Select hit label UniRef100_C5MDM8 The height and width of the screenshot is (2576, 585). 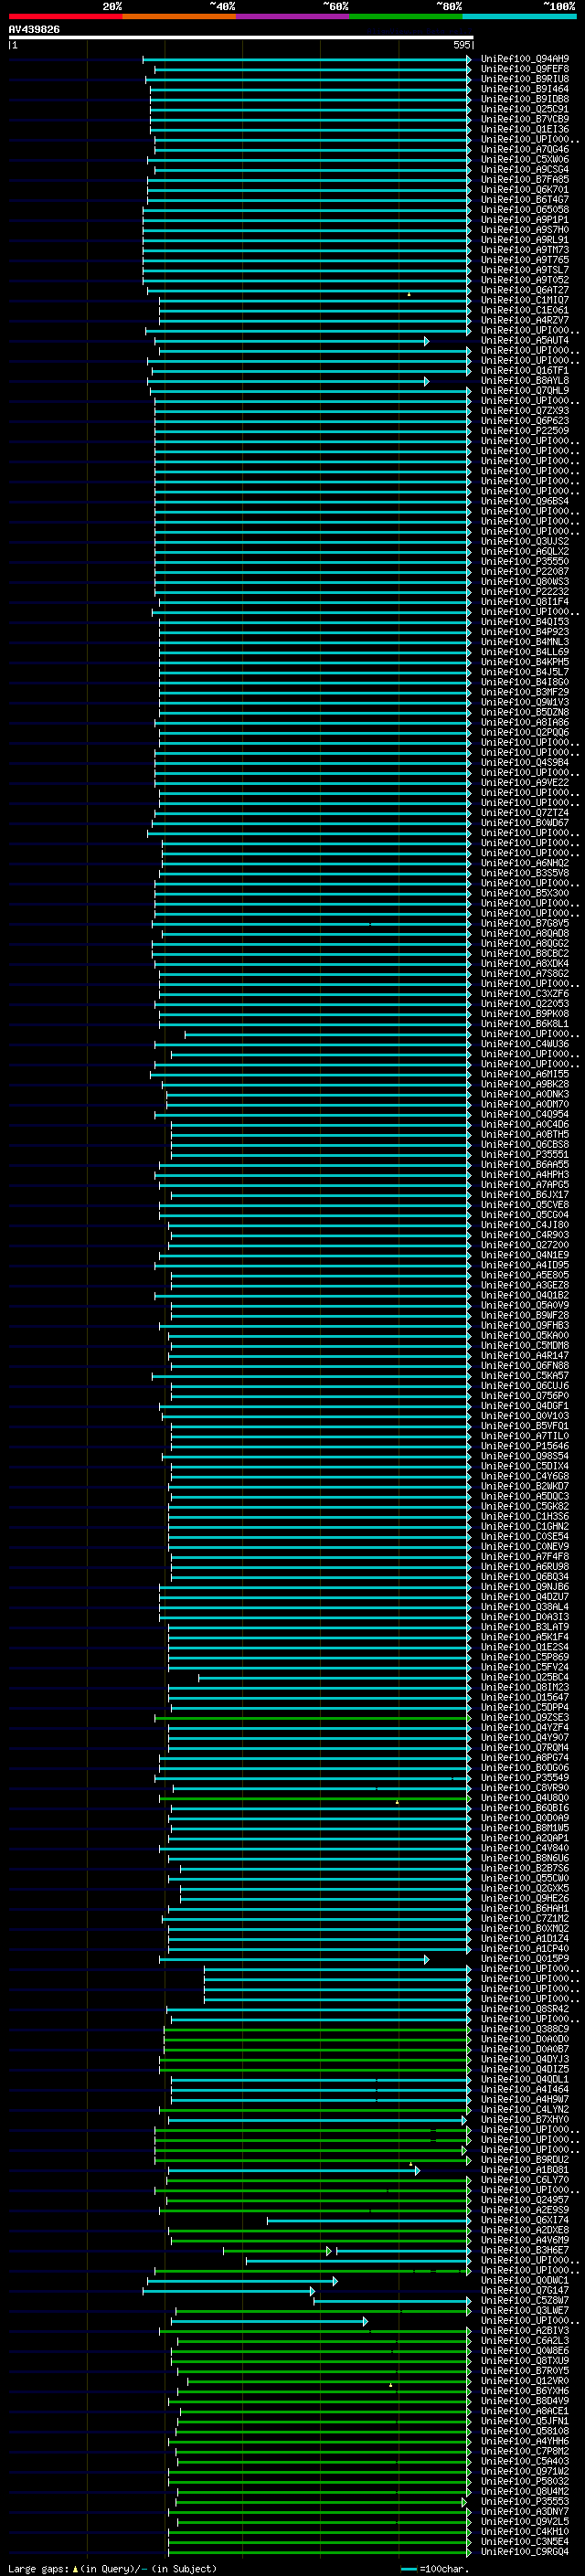(x=524, y=1345)
